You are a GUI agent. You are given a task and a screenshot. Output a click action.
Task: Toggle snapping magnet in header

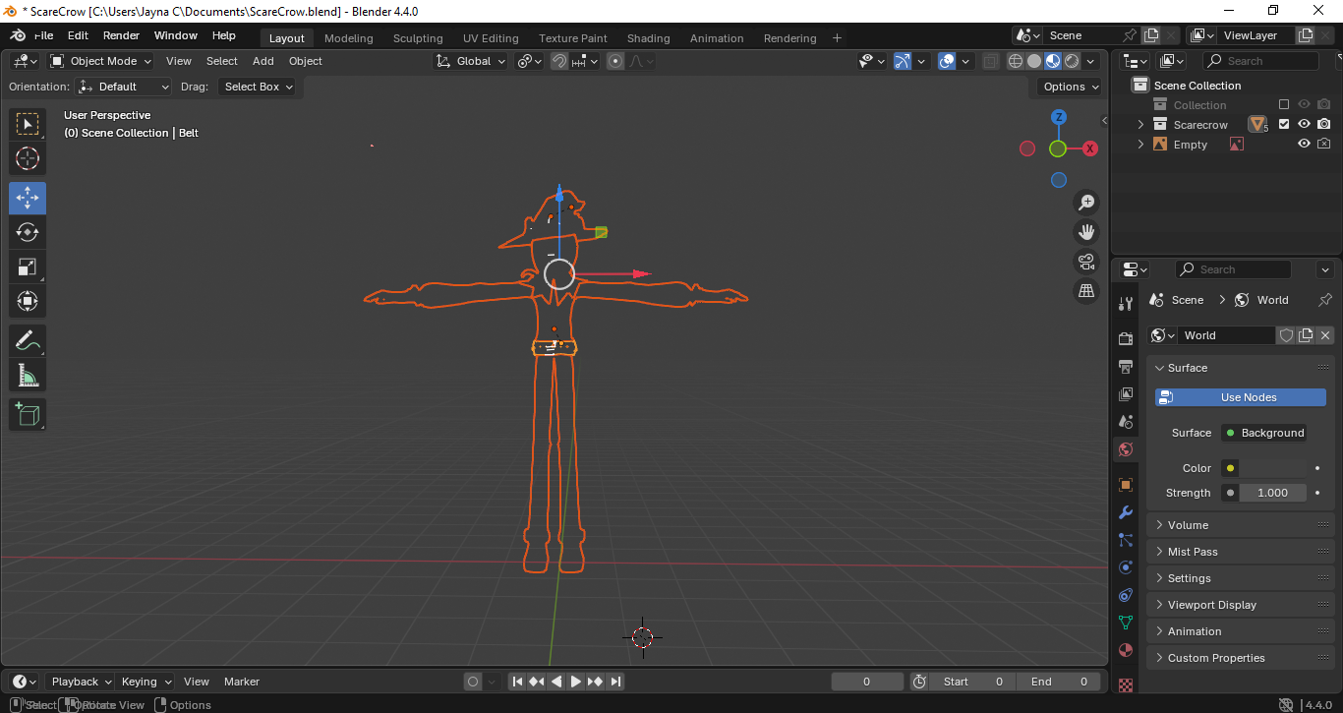click(x=559, y=61)
